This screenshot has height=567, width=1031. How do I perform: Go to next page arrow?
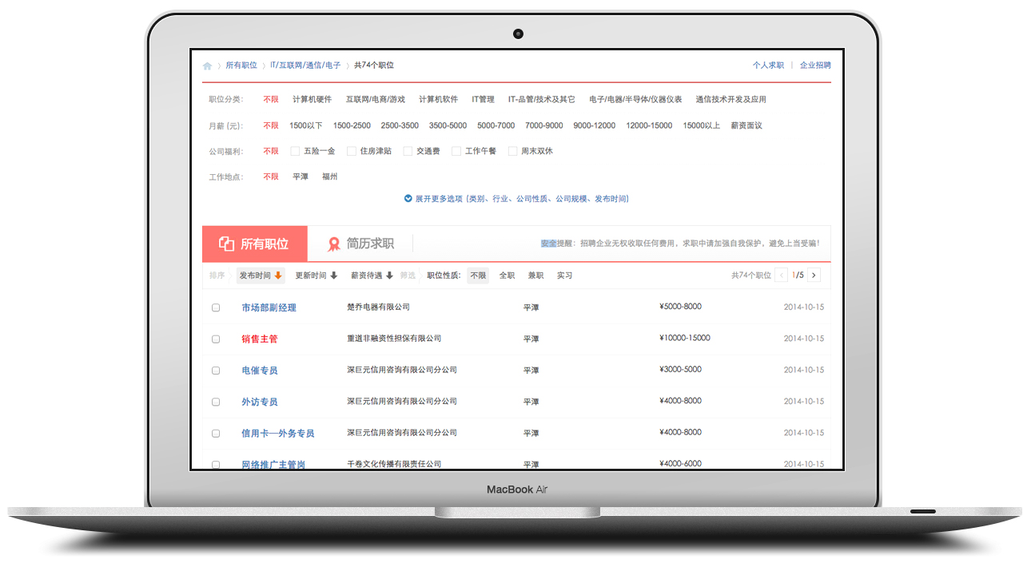click(x=814, y=276)
